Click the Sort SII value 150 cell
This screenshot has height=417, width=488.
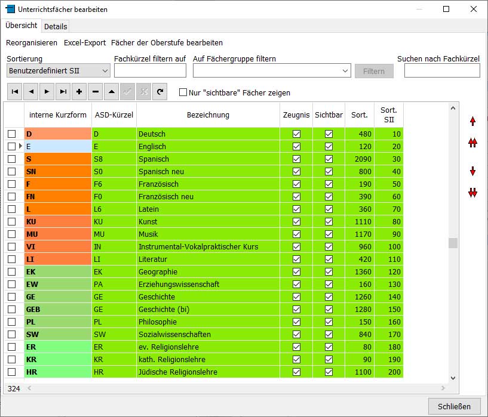coord(389,310)
